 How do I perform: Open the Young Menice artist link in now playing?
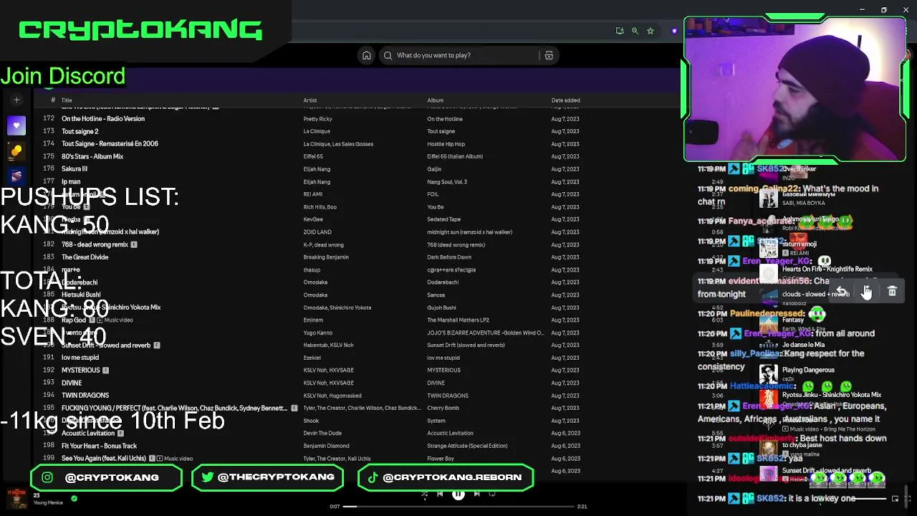(x=48, y=502)
